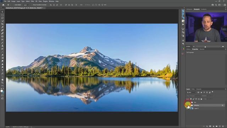Viewport: 227px width, 128px height.
Task: Click Create new group folder icon
Action: point(217,127)
